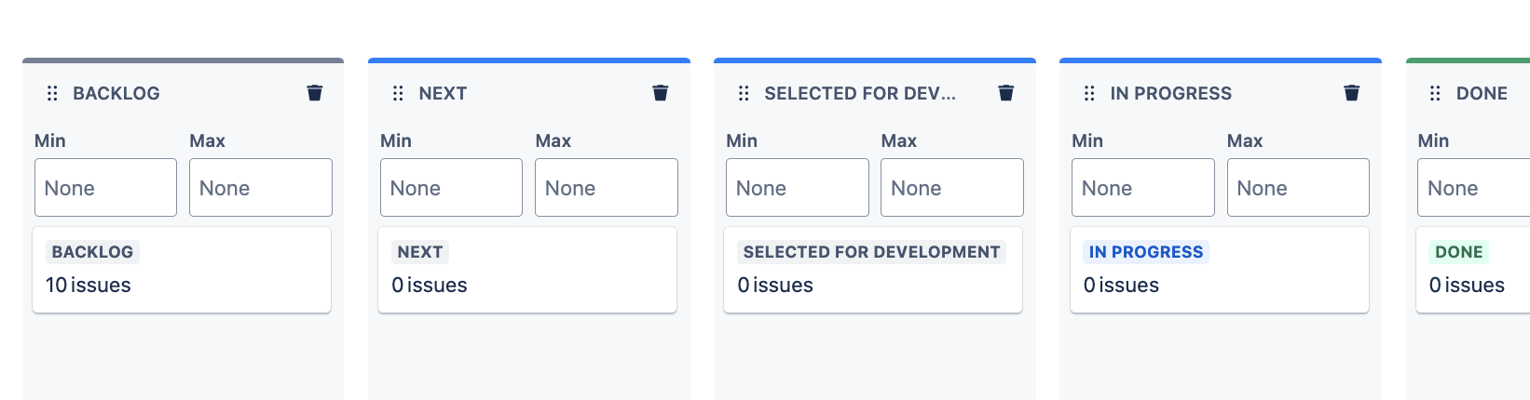Click the SELECTED FOR DEV... column title
The height and width of the screenshot is (400, 1530).
860,93
